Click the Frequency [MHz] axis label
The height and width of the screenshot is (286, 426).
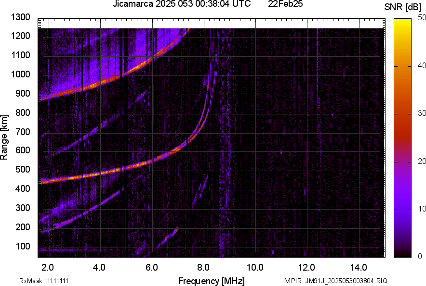[x=212, y=281]
